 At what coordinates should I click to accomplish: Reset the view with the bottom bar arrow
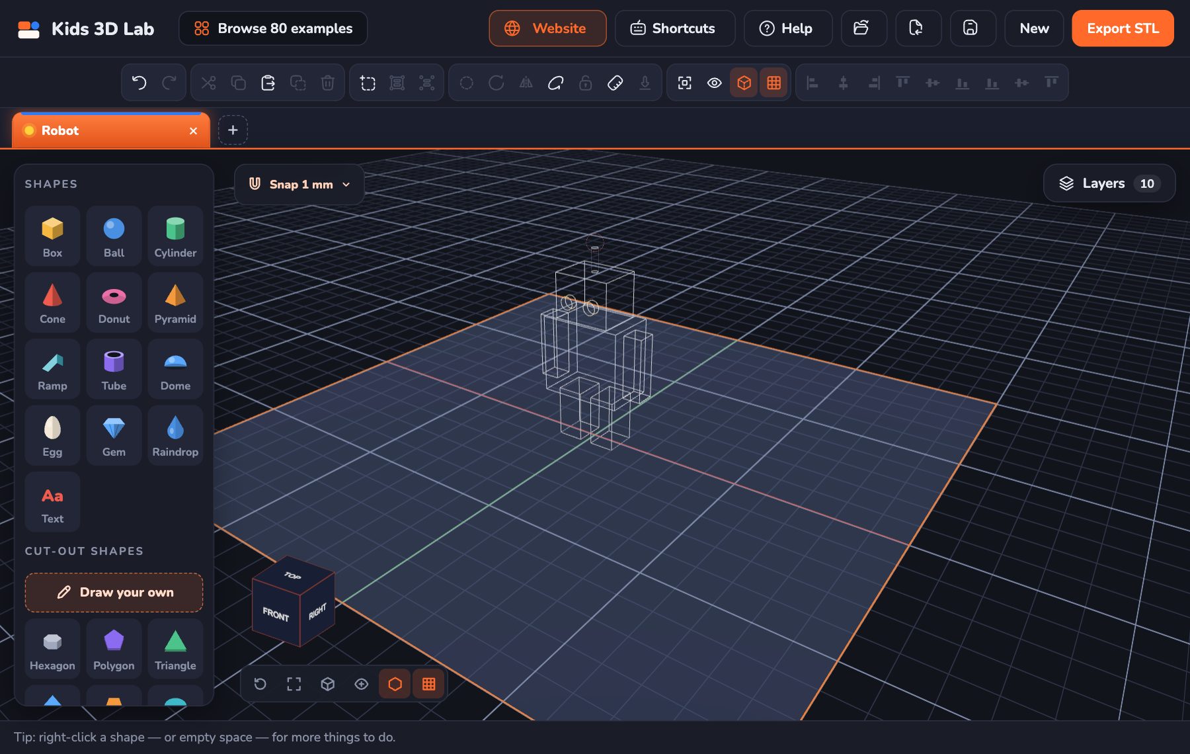(x=260, y=684)
